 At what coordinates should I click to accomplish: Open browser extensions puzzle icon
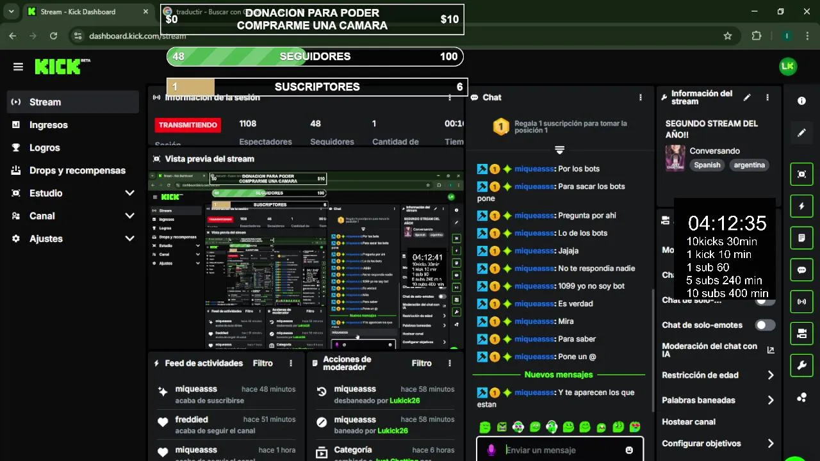click(x=757, y=36)
